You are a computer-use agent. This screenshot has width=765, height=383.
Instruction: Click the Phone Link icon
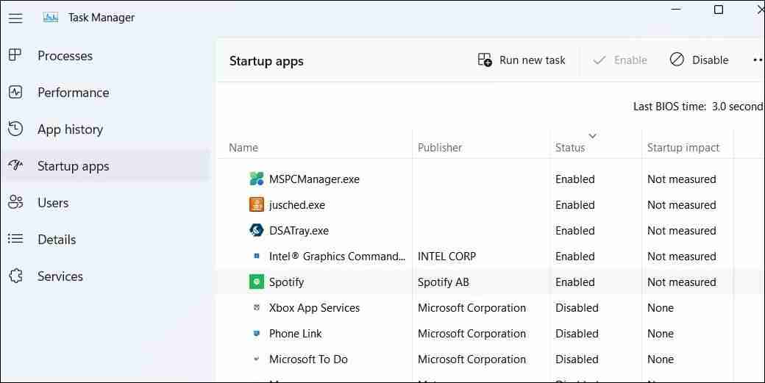click(257, 333)
